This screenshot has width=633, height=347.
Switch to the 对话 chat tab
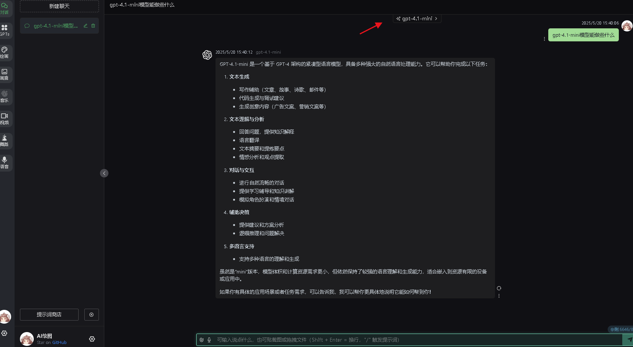pos(5,8)
